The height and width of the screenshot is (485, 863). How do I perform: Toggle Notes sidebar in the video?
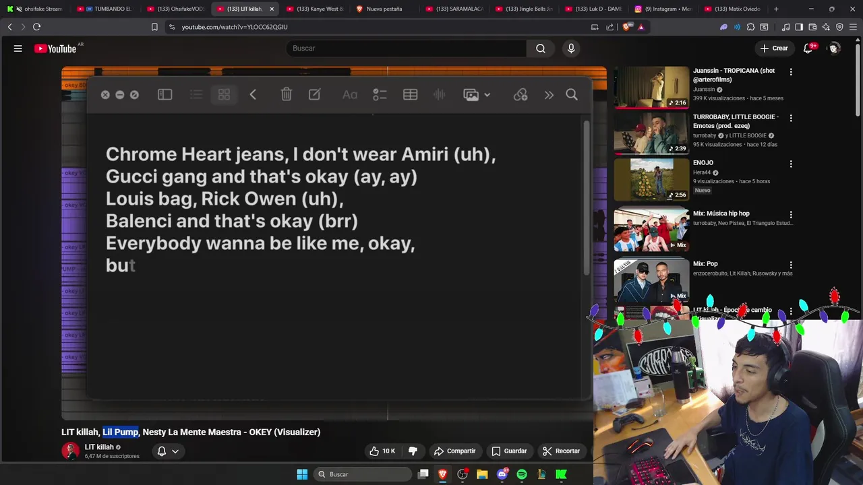click(x=165, y=95)
